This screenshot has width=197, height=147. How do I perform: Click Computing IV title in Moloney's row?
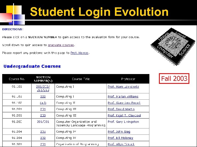point(66,138)
